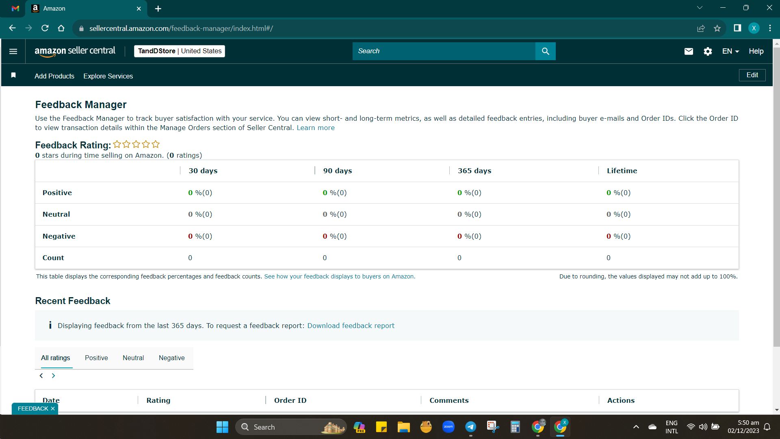
Task: Select the Neutral ratings tab
Action: 133,358
